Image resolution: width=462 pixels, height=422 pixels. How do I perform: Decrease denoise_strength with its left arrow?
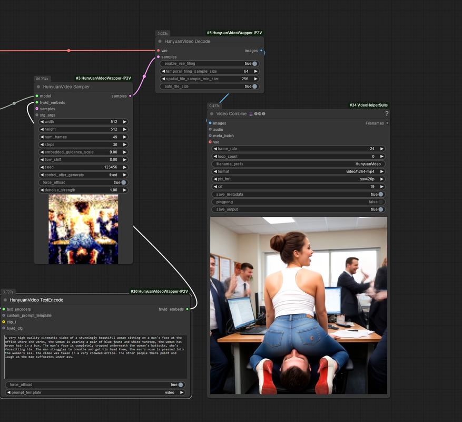(42, 190)
